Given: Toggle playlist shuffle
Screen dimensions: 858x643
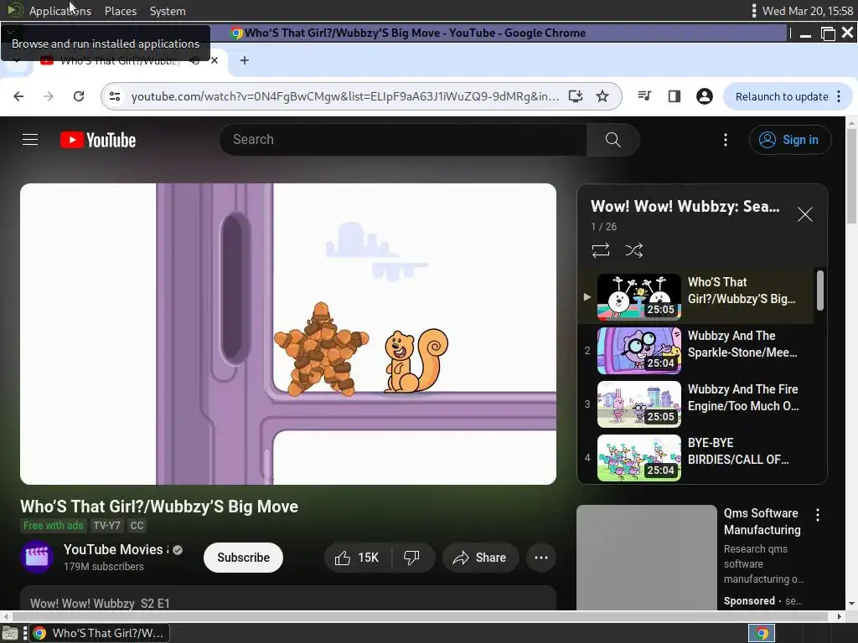Looking at the screenshot, I should coord(633,250).
